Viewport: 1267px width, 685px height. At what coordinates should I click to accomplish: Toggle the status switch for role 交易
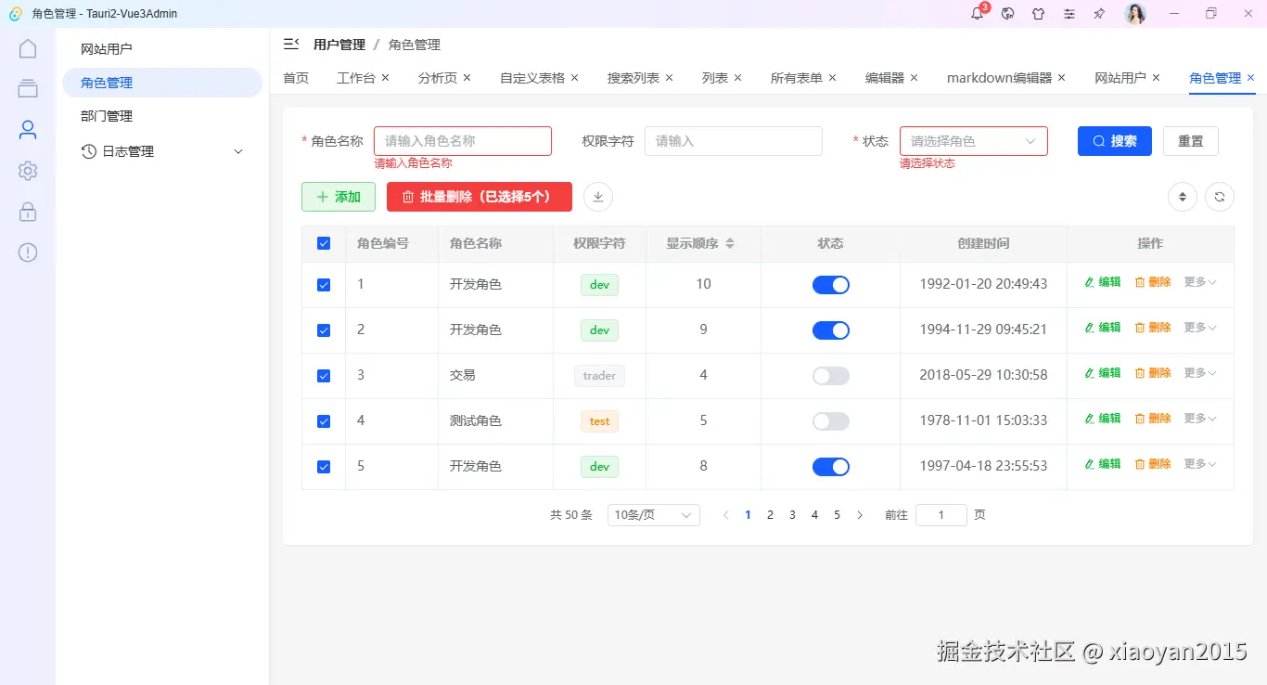click(830, 375)
